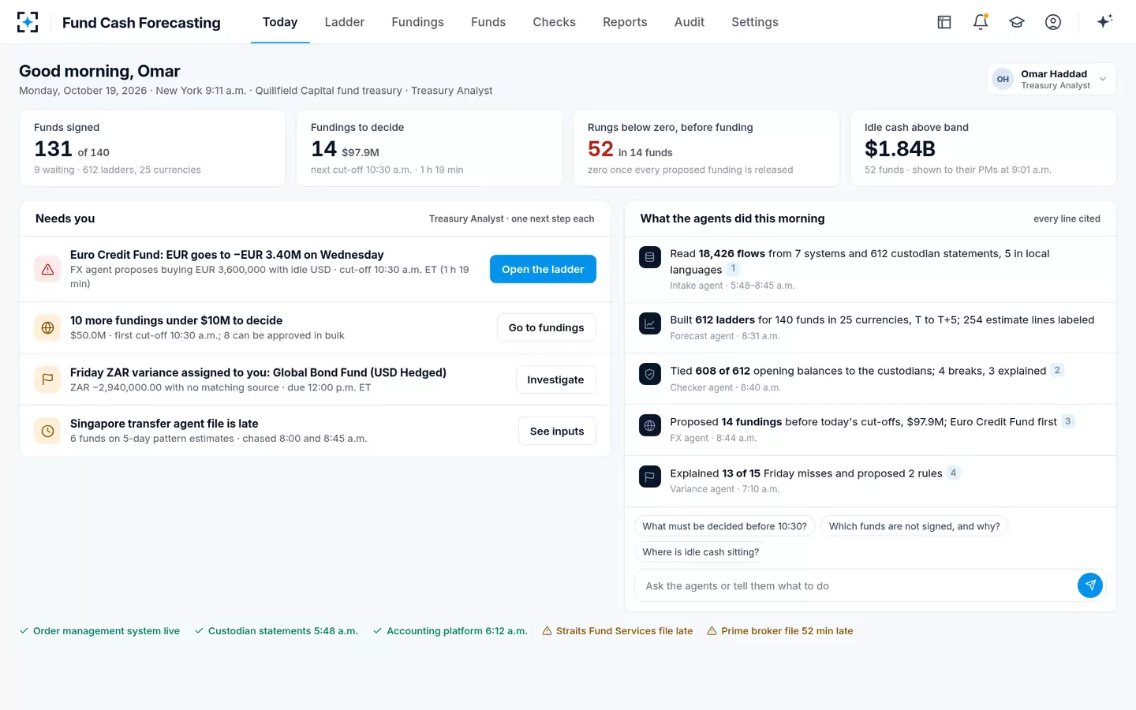Open the Funds tab
Screen dimensions: 1136x710
[488, 22]
